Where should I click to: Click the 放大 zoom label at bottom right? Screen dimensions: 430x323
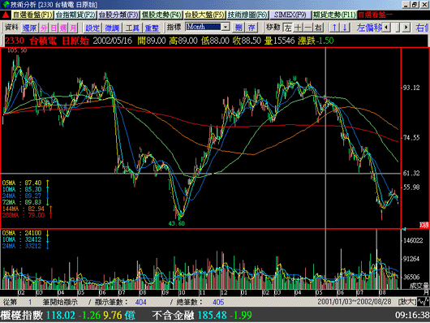coord(407,302)
